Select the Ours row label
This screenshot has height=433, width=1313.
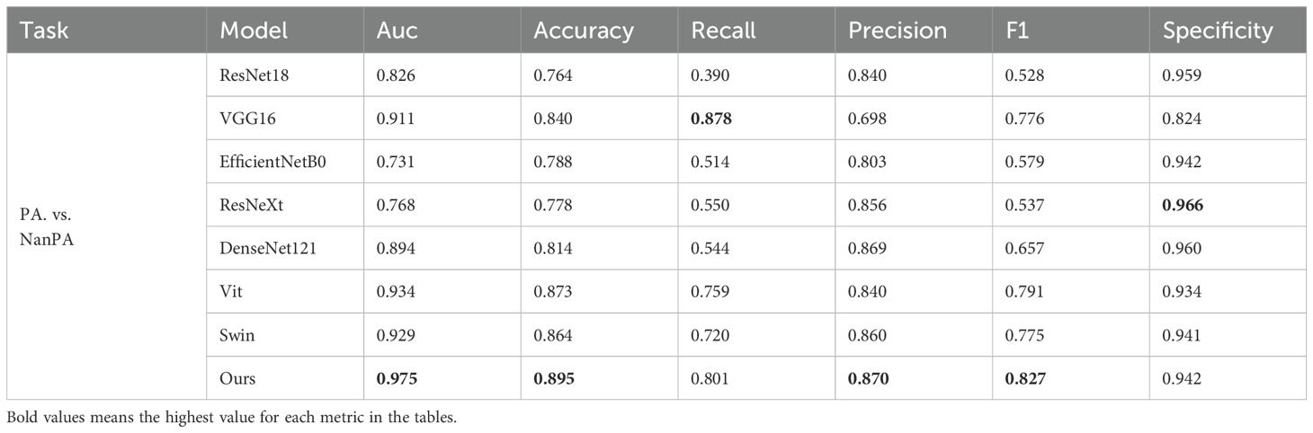(x=237, y=378)
